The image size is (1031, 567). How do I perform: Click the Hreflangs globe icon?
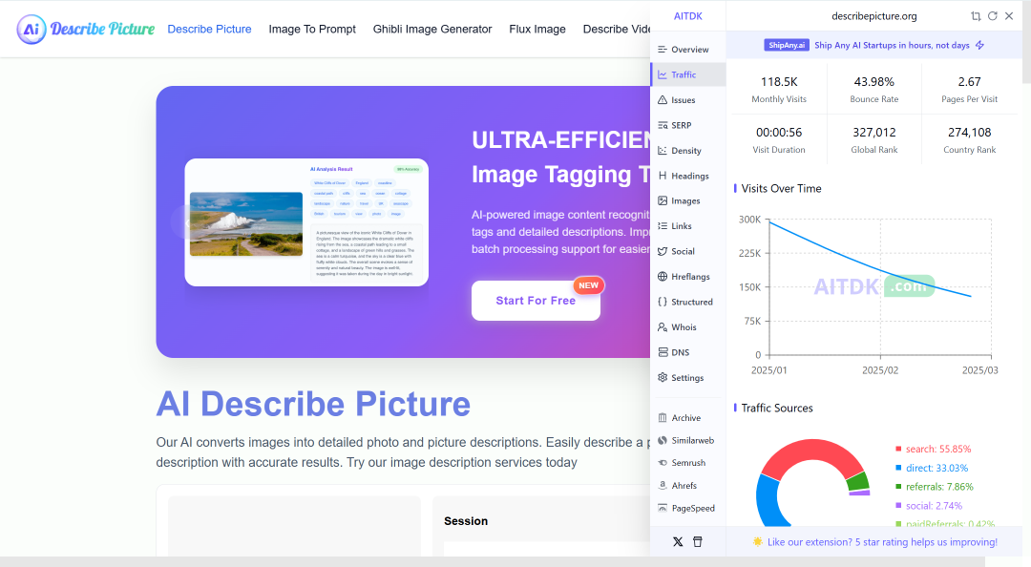[x=663, y=276]
